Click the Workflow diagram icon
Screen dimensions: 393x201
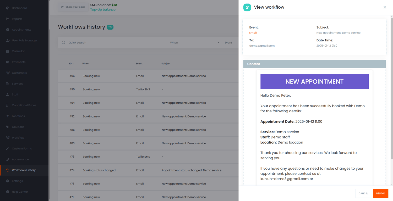tap(8, 138)
